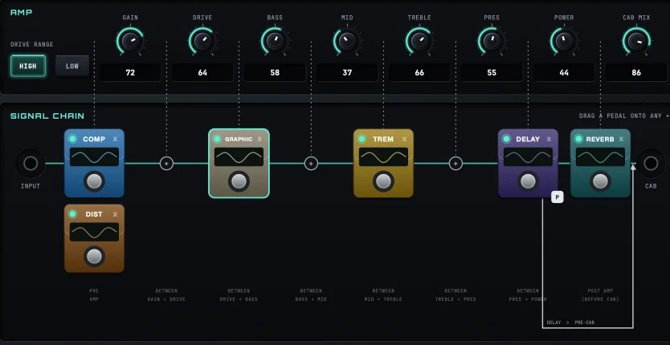Remove the REVERB pedal with its X
Screen dimensions: 670x345
pyautogui.click(x=621, y=139)
